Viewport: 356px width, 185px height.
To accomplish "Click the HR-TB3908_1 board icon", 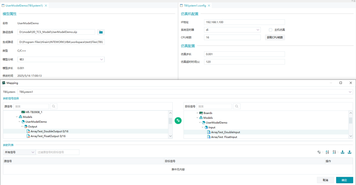I will pos(23,112).
